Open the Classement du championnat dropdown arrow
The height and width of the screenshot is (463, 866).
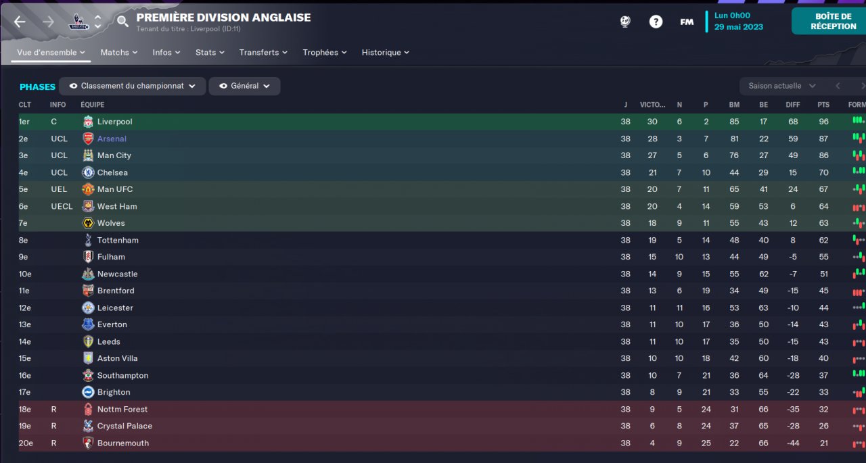click(192, 86)
